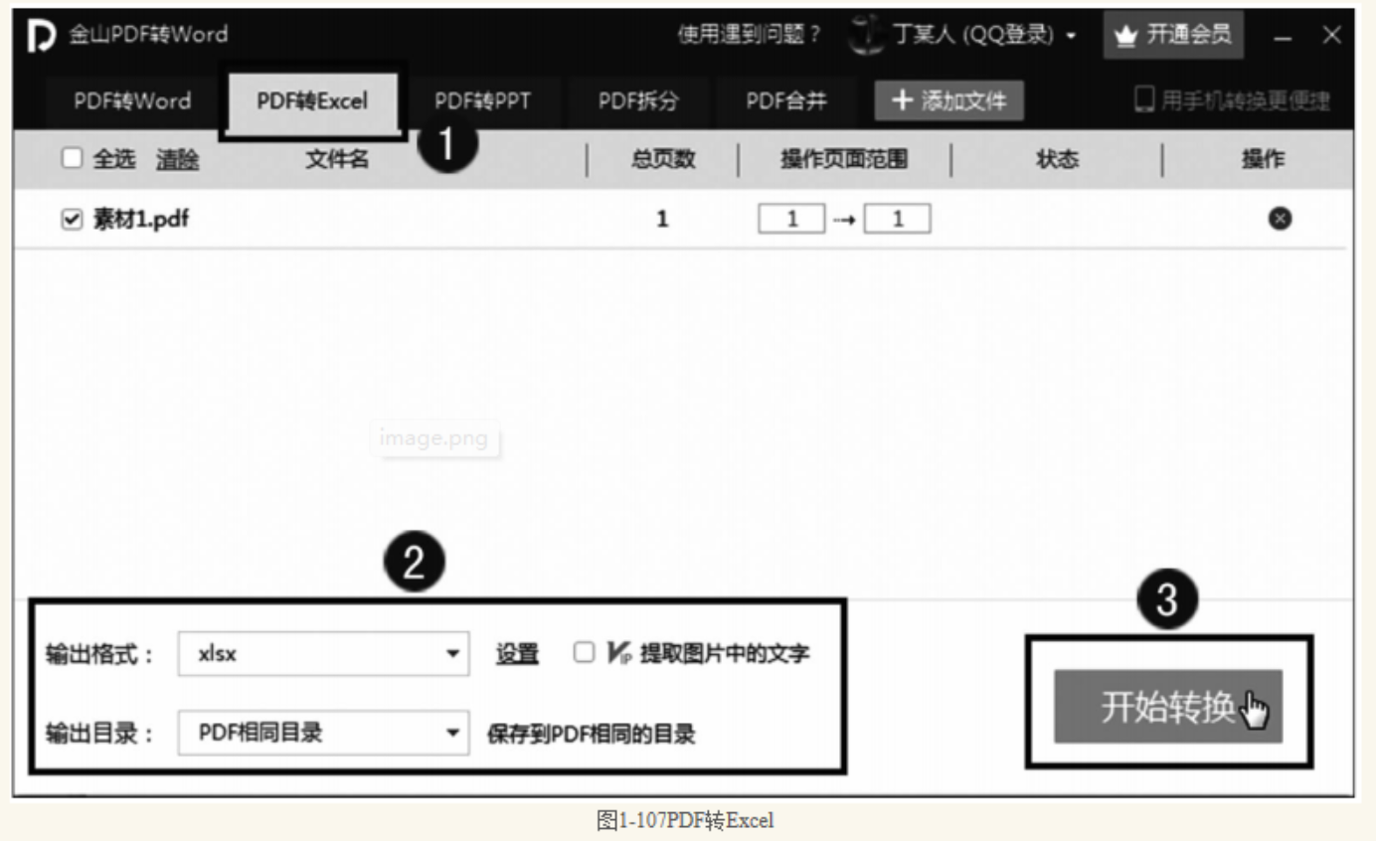Click the VIP badge beside 提取图片中的文字
Screen dimensions: 1376x841
[618, 653]
